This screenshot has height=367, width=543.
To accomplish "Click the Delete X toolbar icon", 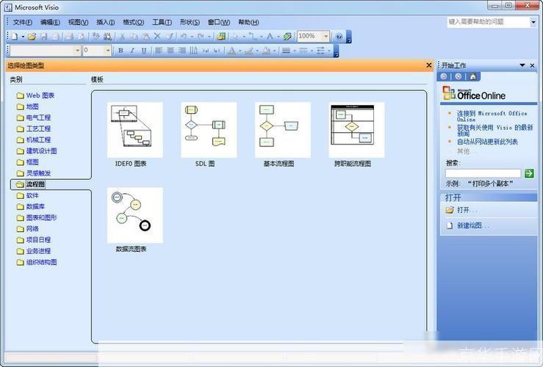I will (x=157, y=36).
